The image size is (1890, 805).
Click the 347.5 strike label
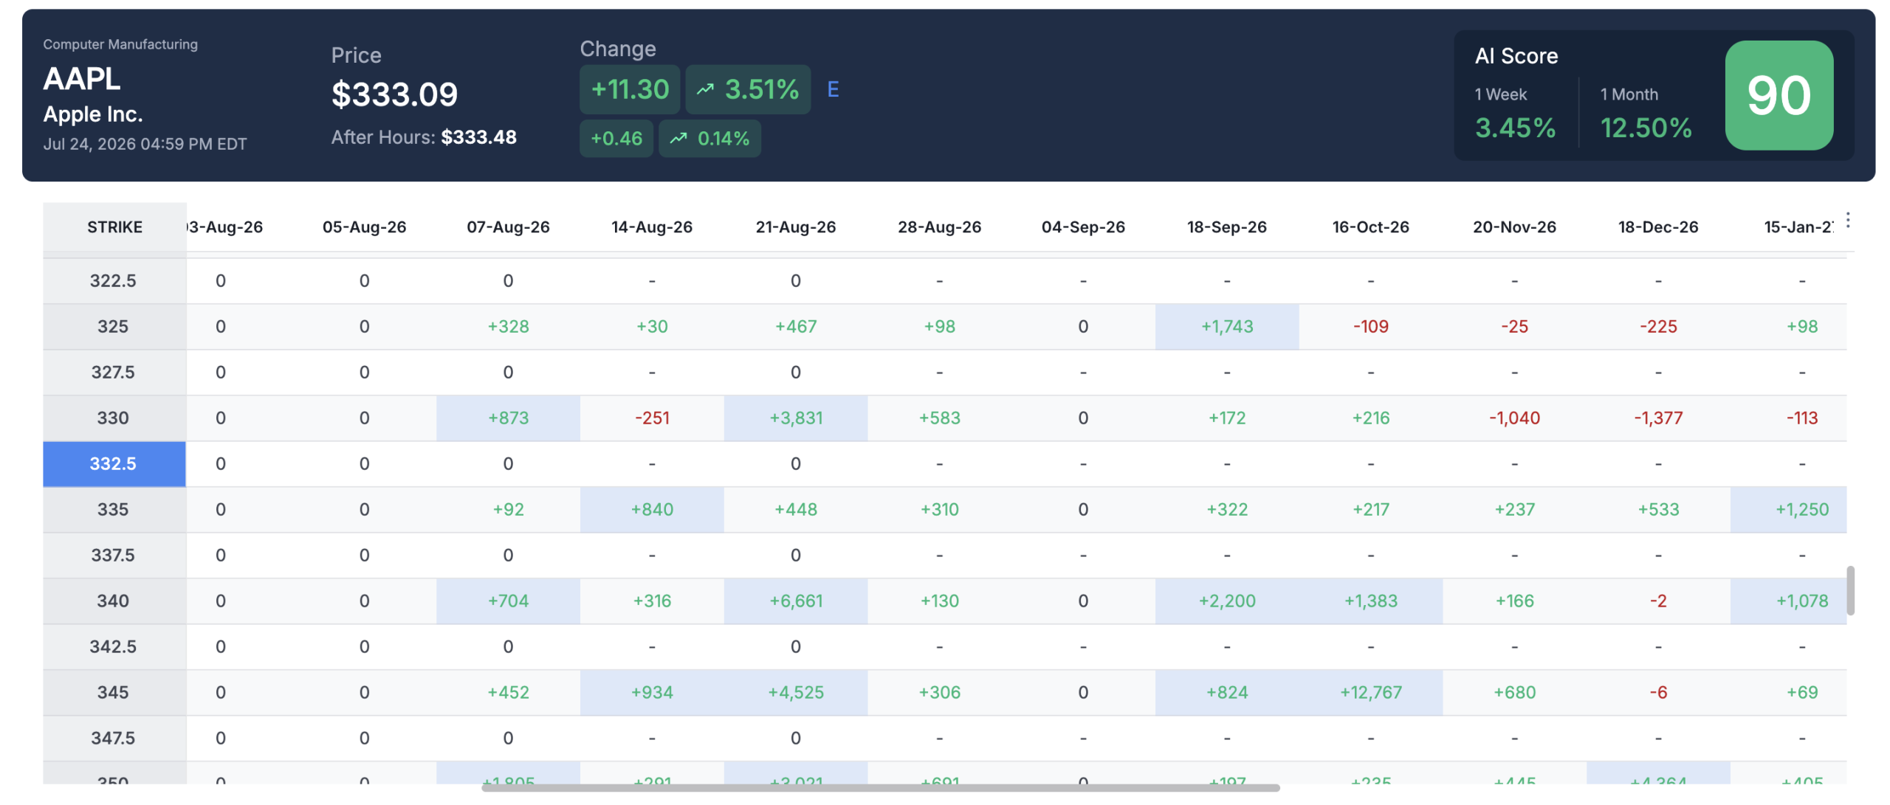click(x=113, y=738)
